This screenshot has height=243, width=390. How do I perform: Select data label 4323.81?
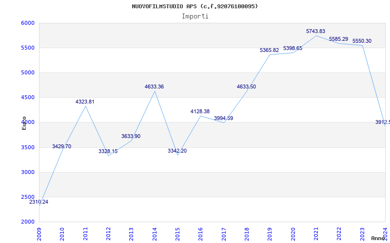pyautogui.click(x=85, y=102)
